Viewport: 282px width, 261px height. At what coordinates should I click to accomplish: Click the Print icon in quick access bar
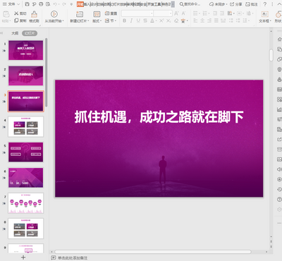41,4
